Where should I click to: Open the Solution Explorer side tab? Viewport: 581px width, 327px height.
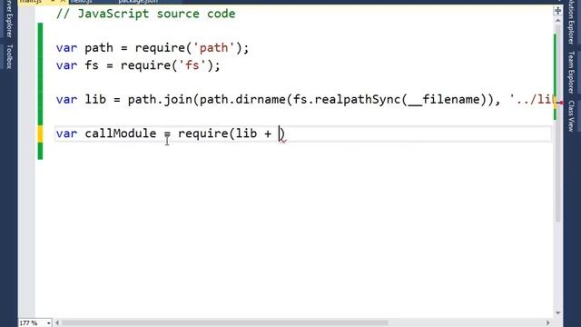[x=571, y=22]
